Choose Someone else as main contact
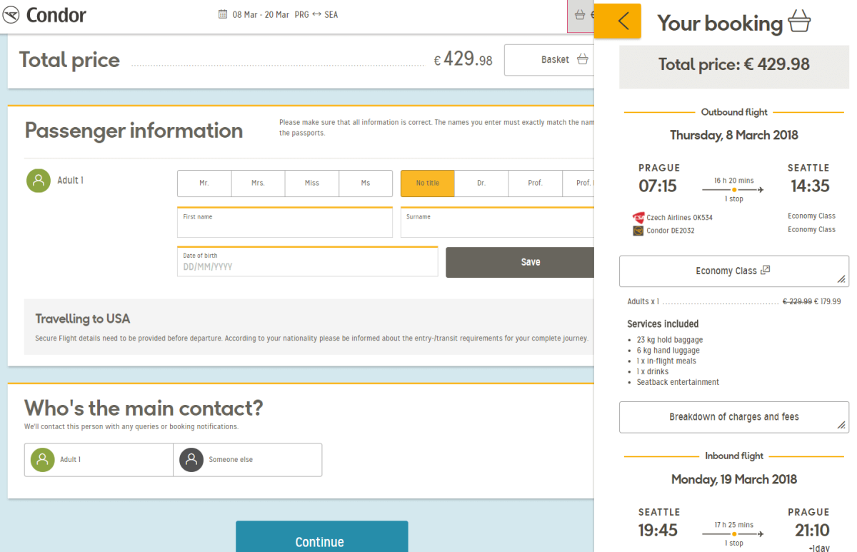Screen dimensions: 857x552 (247, 460)
